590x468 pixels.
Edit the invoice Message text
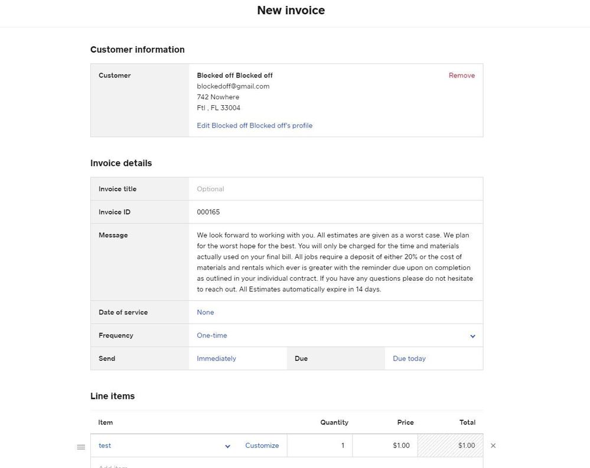335,262
